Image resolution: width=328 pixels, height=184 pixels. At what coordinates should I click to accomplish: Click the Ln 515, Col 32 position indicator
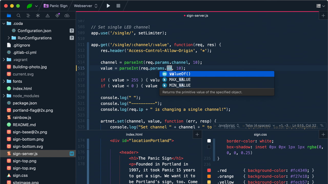click(304, 125)
